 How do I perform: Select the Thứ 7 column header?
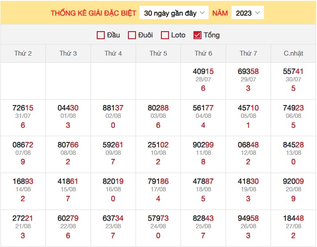point(248,53)
